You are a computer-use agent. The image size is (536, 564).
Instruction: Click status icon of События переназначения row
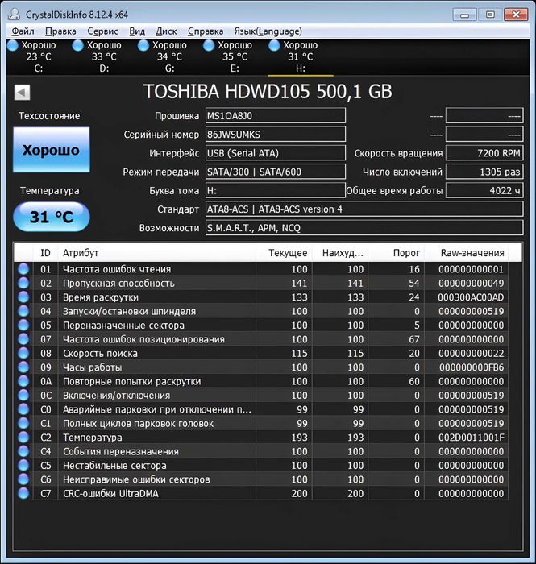(x=23, y=451)
